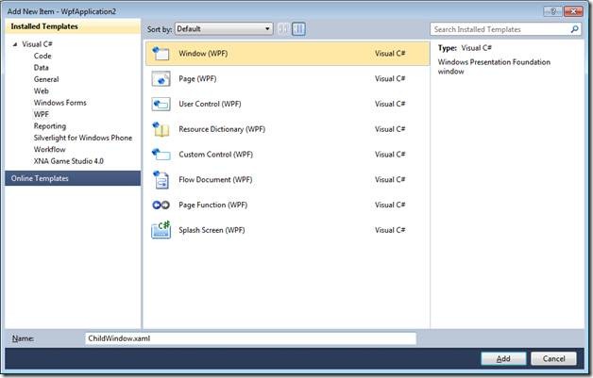The image size is (593, 378).
Task: Select the Window (WPF) template icon
Action: (161, 53)
